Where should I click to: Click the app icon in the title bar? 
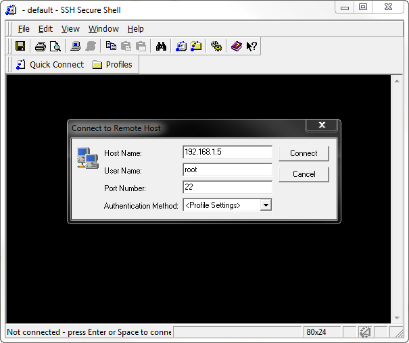[11, 10]
